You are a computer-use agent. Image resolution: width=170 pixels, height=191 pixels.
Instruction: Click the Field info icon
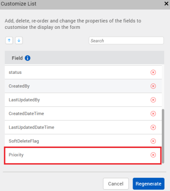(x=27, y=58)
